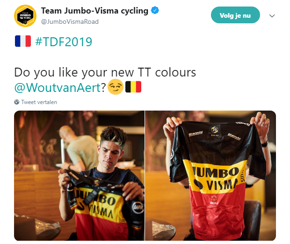Click the globe icon beside Tweet vertalen
This screenshot has height=244, width=290.
pyautogui.click(x=17, y=102)
